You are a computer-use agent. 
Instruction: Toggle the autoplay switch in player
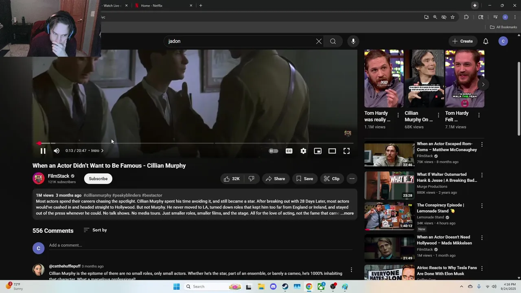(274, 151)
